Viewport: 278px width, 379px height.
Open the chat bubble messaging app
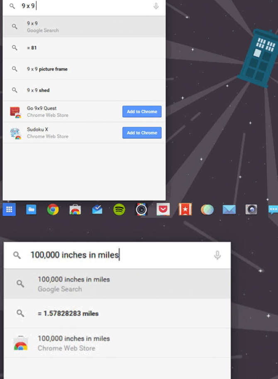click(x=273, y=210)
